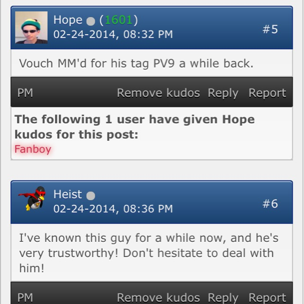
Task: Open Heist's username profile link
Action: (67, 194)
